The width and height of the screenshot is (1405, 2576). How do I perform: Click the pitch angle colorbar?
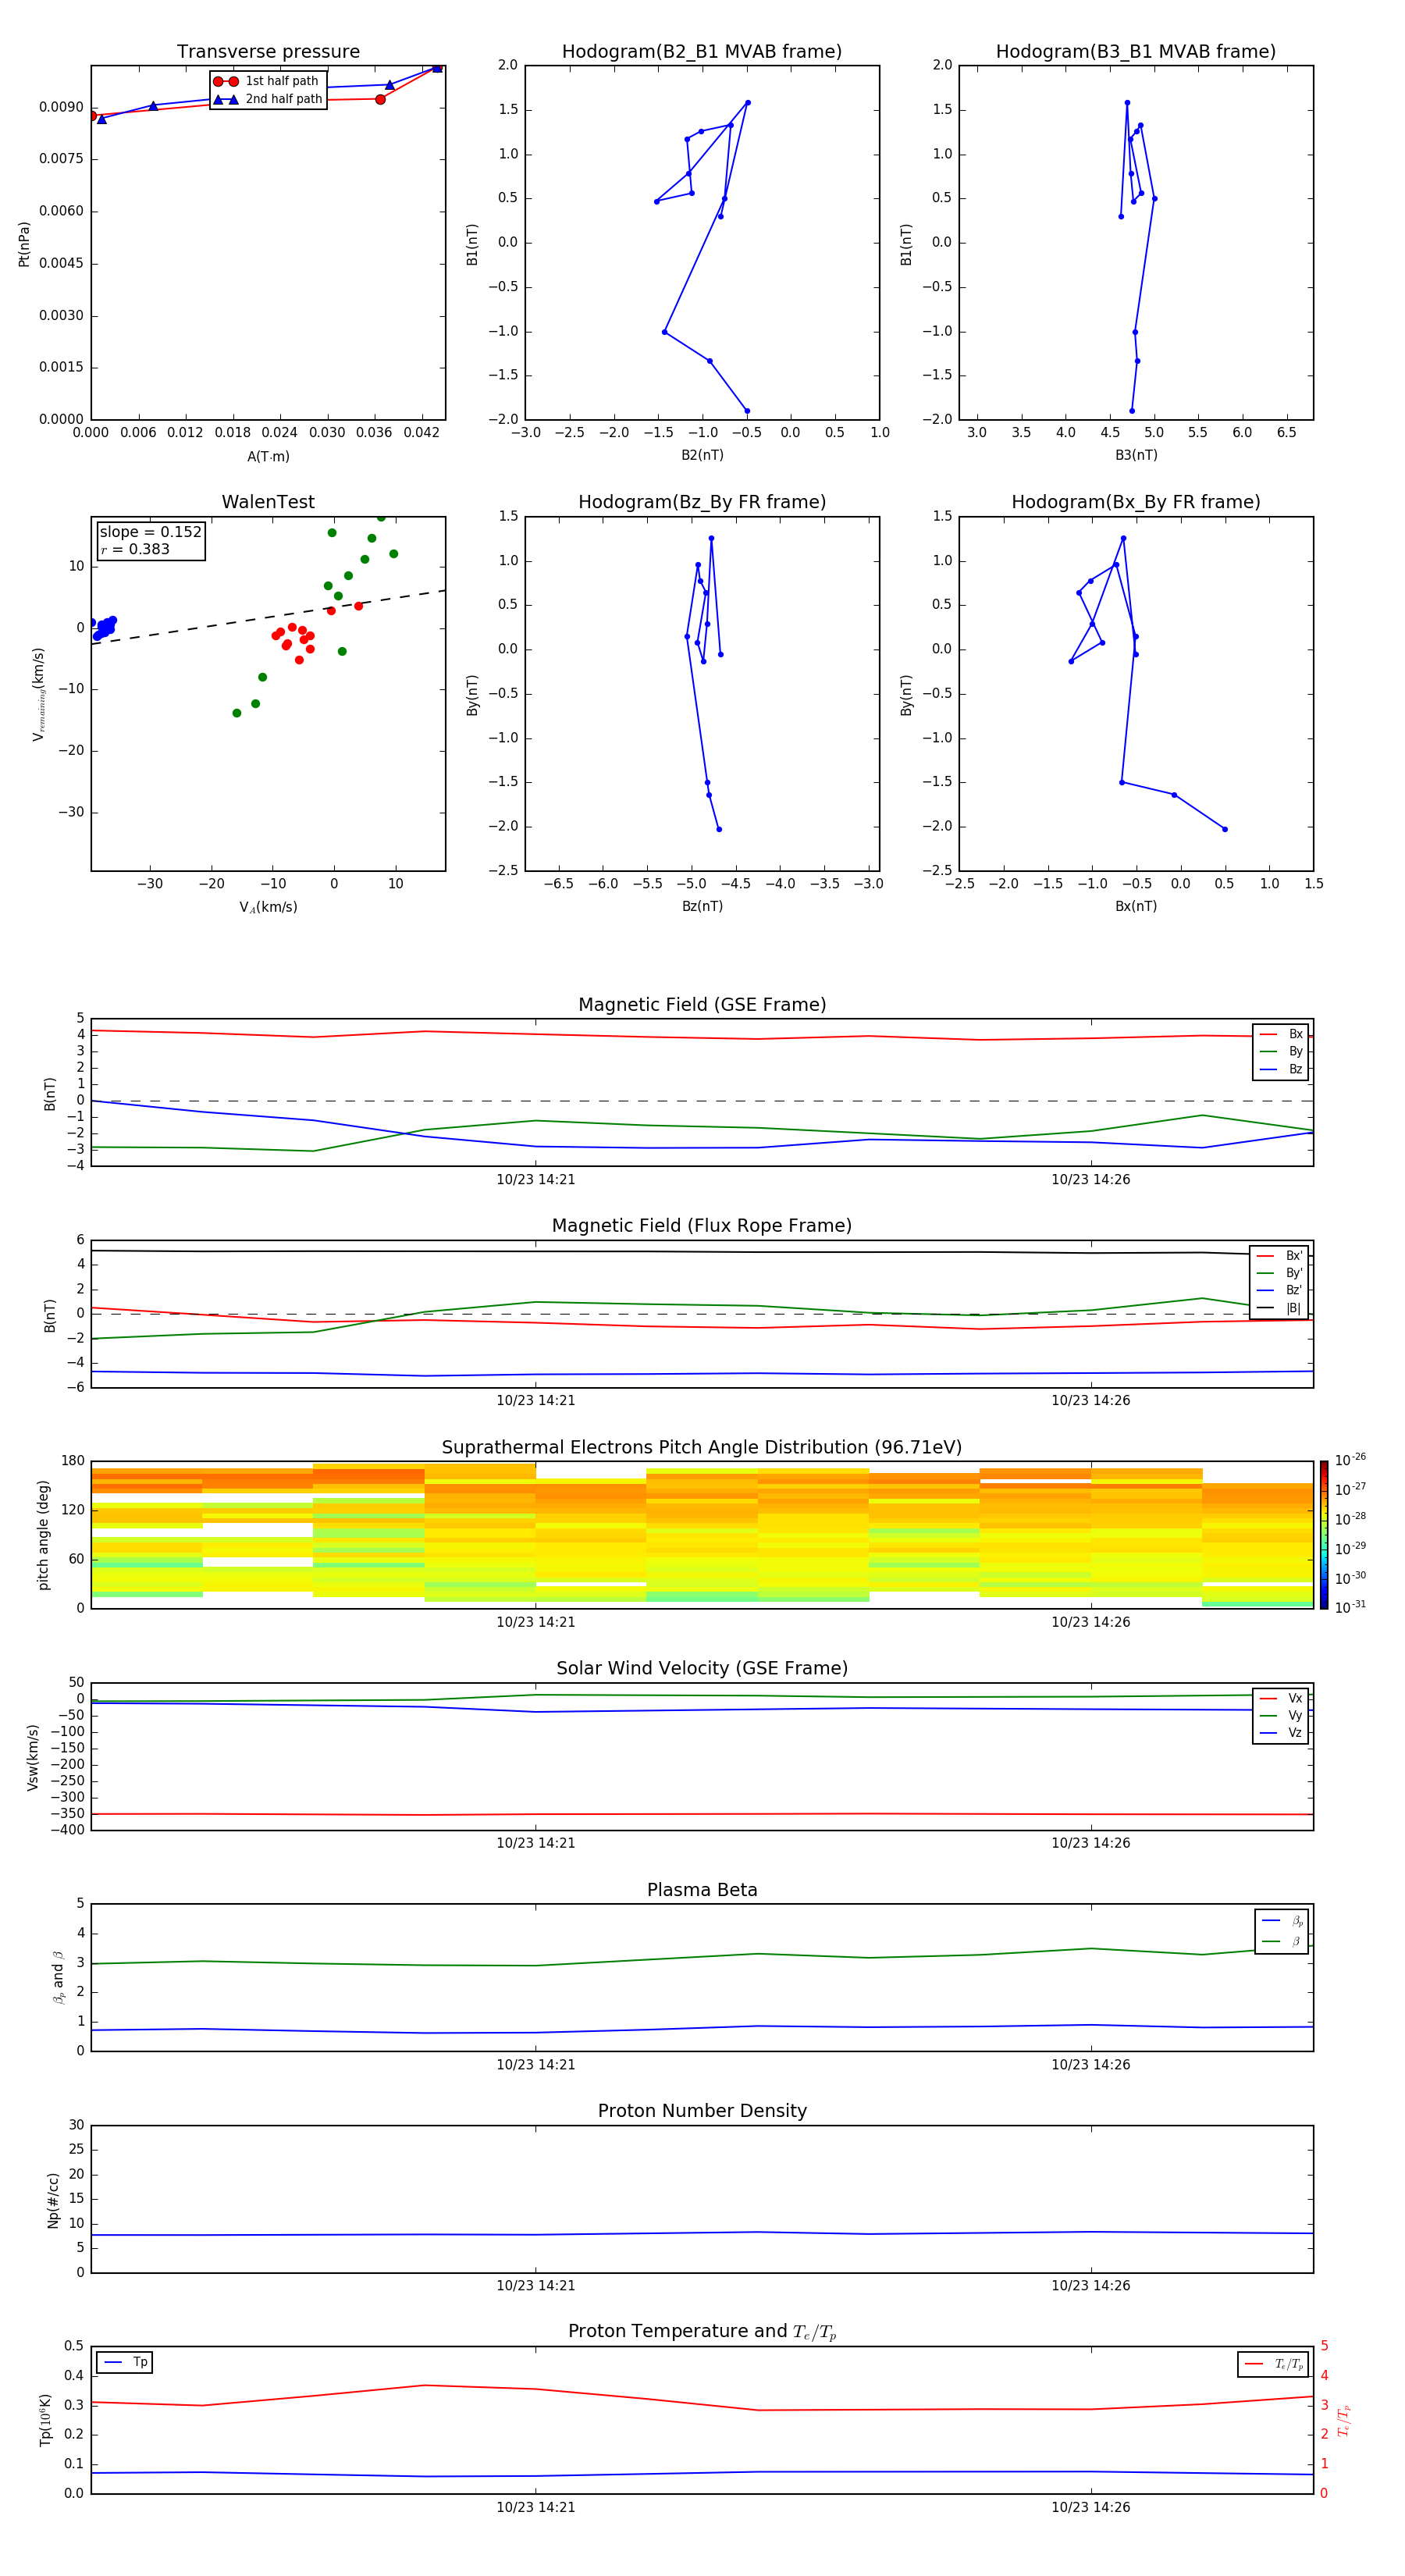pyautogui.click(x=1323, y=1534)
